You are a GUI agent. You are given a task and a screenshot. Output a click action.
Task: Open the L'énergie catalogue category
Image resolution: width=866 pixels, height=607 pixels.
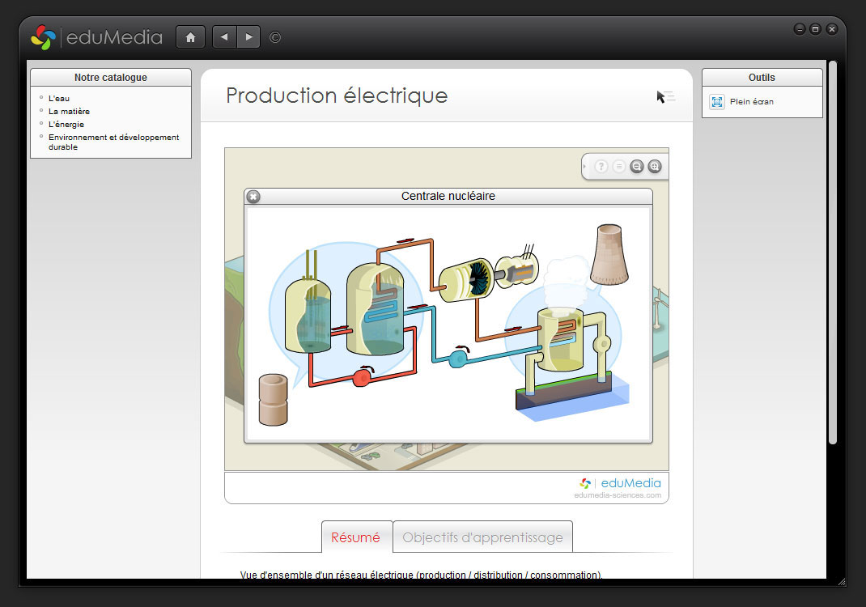click(66, 125)
